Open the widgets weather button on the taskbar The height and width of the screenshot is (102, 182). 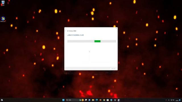coord(2,100)
